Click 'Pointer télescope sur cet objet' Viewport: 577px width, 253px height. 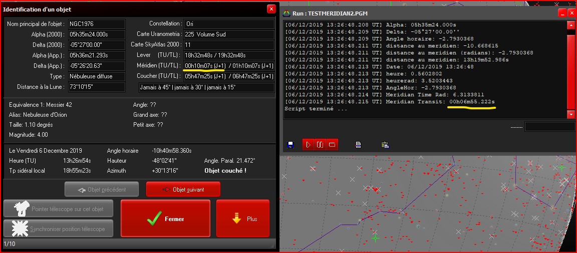coord(58,209)
